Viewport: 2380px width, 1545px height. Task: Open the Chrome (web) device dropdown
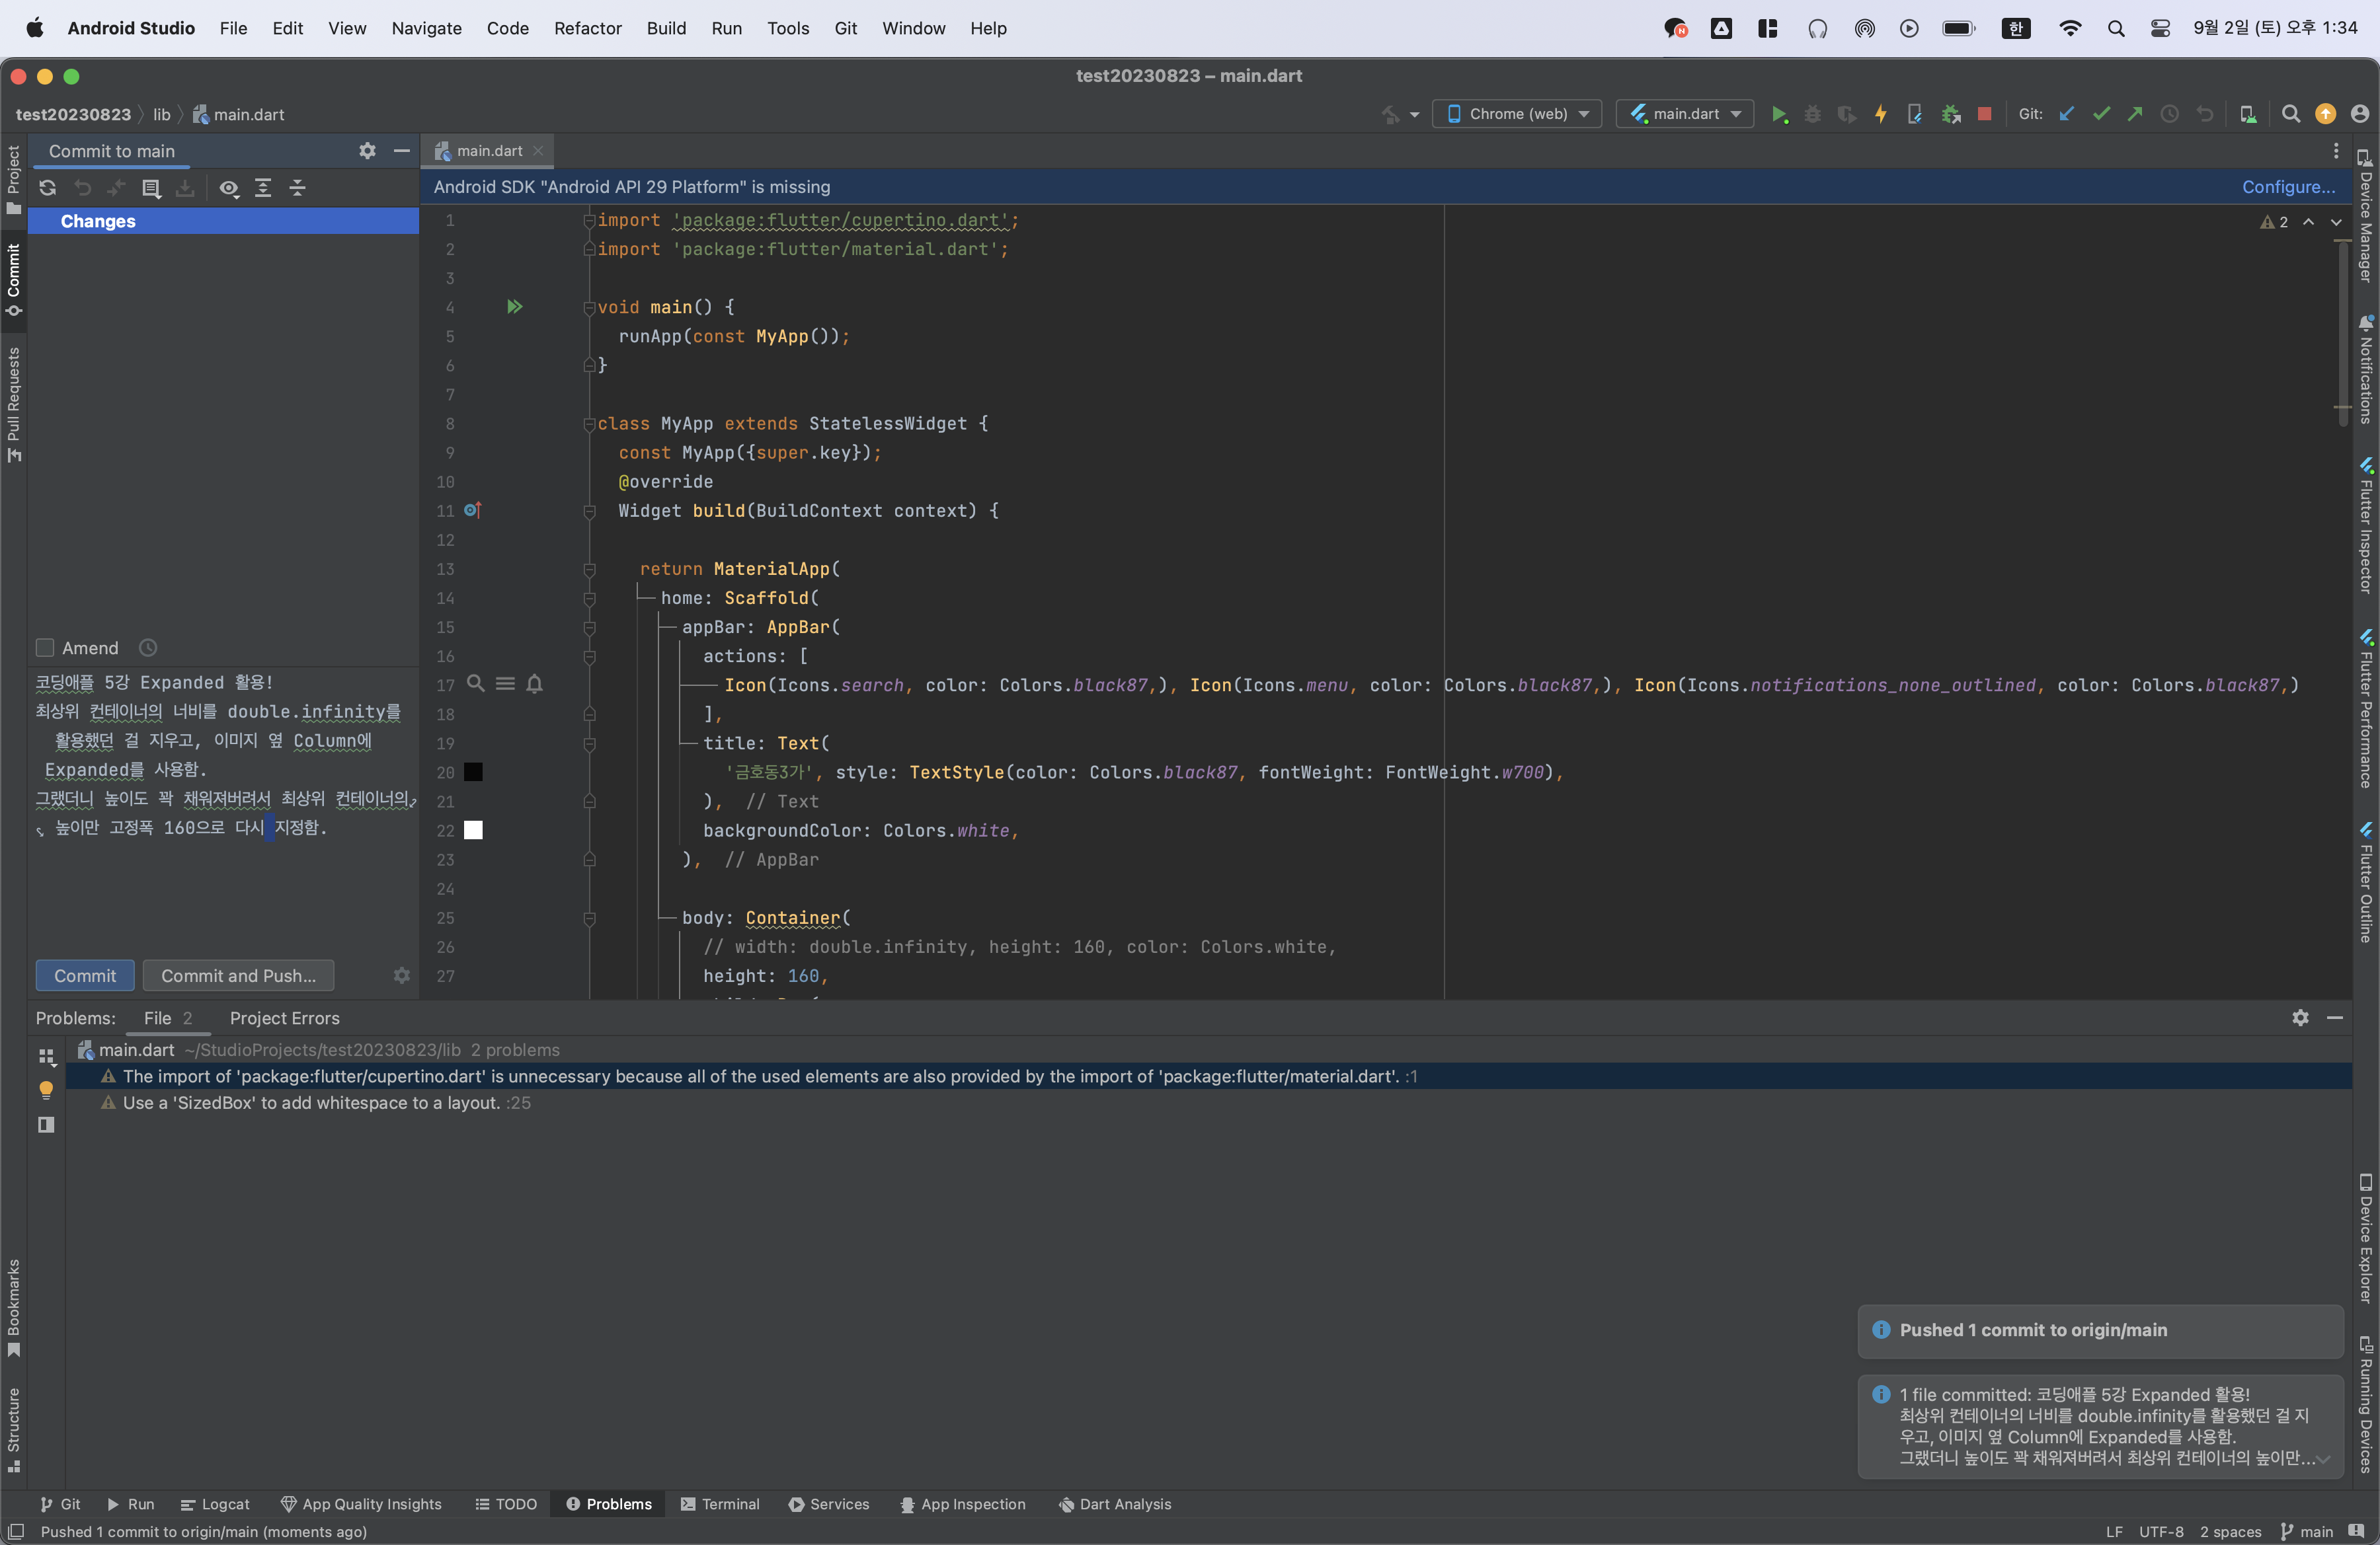click(1517, 114)
